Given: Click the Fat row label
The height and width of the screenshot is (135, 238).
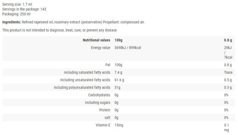Looking at the screenshot, I should pyautogui.click(x=108, y=65).
